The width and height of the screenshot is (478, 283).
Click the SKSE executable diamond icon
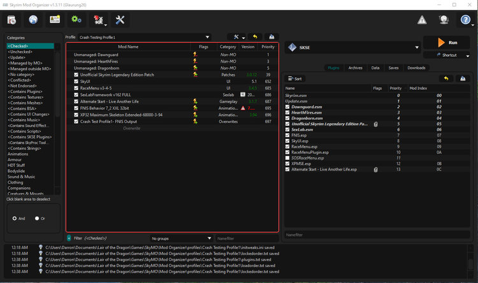tap(292, 47)
